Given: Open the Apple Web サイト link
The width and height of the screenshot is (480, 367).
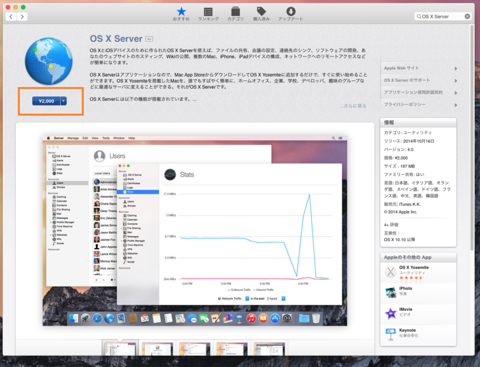Looking at the screenshot, I should point(401,68).
